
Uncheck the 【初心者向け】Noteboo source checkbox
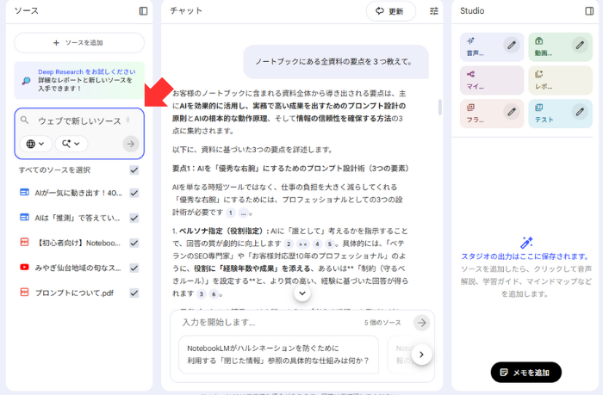pyautogui.click(x=134, y=243)
